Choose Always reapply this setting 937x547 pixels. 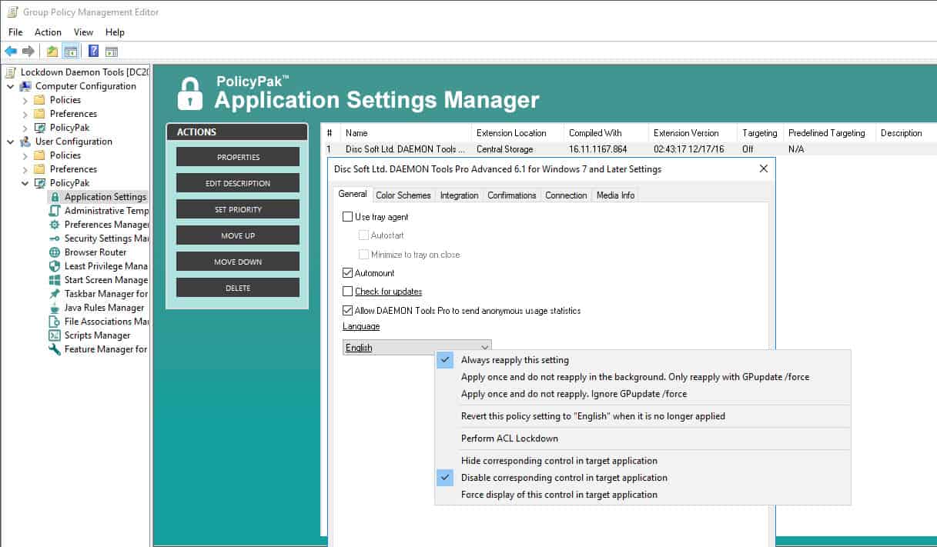[x=643, y=360]
